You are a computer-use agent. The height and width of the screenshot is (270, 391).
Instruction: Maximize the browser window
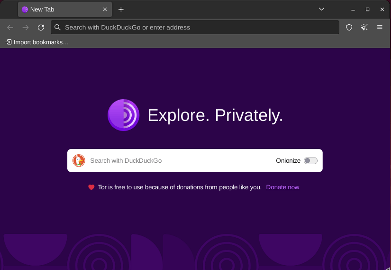368,9
